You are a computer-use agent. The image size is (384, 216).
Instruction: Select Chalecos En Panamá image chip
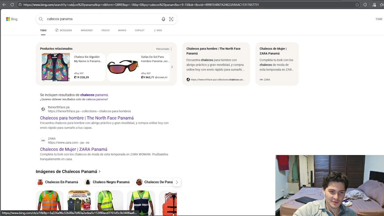point(59,182)
